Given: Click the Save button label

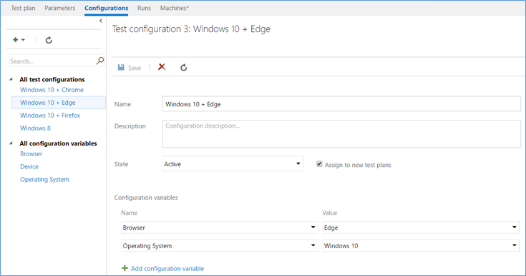Looking at the screenshot, I should pyautogui.click(x=135, y=68).
